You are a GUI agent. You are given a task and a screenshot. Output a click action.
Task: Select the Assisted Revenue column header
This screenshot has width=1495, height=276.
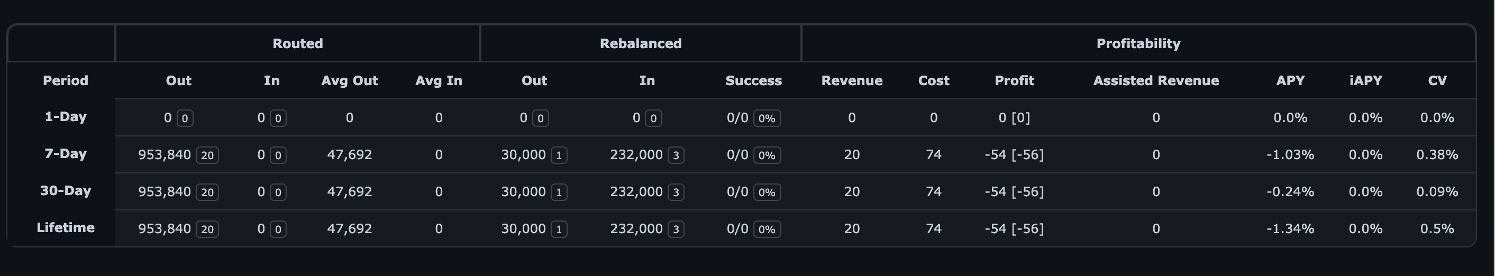pos(1155,80)
